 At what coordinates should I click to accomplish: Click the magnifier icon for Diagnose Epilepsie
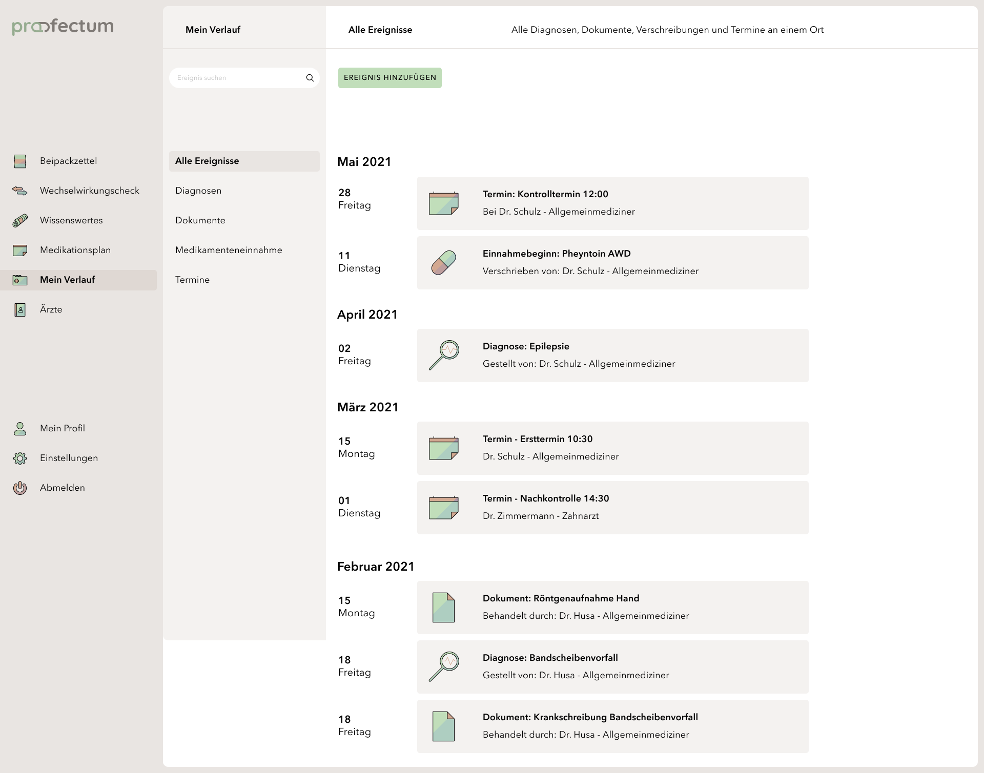(443, 356)
